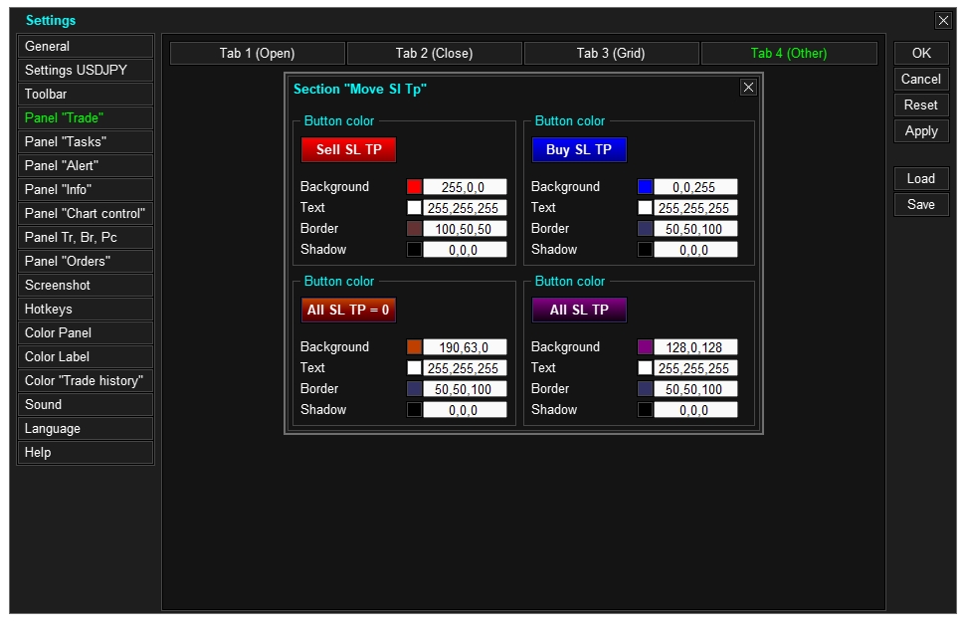
Task: Click the red Sell SL TP preview button
Action: tap(348, 150)
